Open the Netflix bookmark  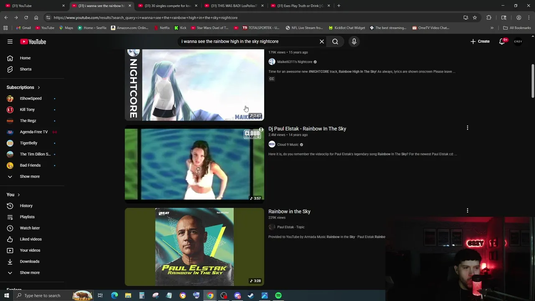162,28
